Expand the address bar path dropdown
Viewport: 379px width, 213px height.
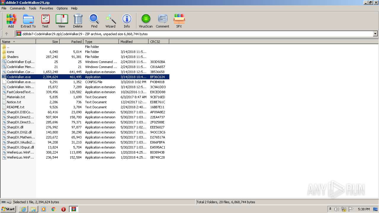tap(375, 34)
